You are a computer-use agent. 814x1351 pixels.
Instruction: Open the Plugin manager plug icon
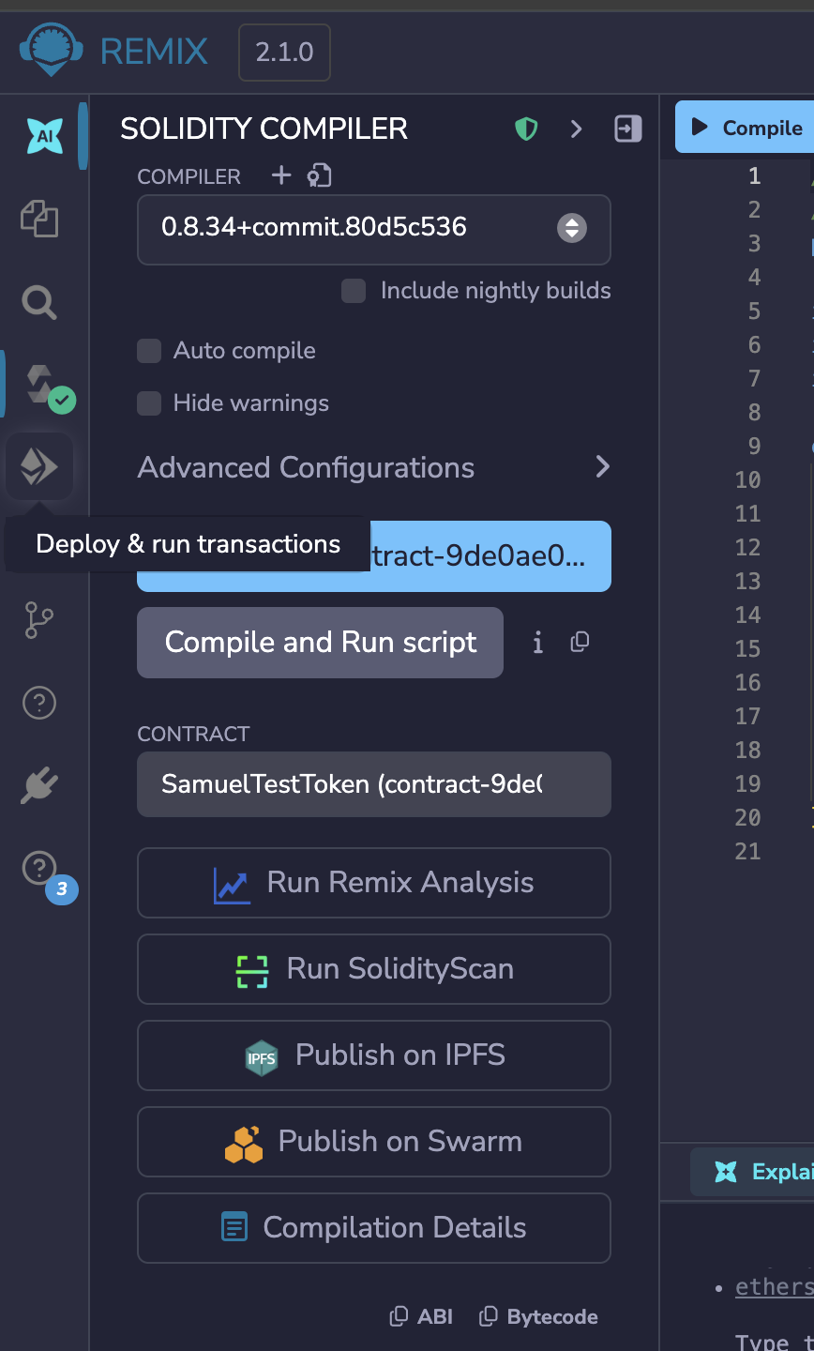point(39,786)
